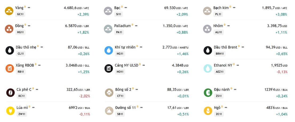Select the green soybean Đậu nành icon
Viewport: 295px width, 122px height.
pos(208,93)
